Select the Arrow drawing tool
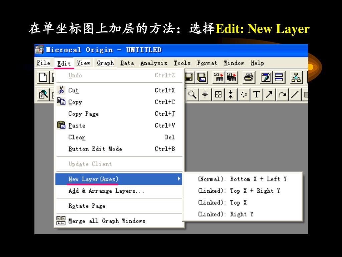Screen dimensions: 342x257 (269, 95)
